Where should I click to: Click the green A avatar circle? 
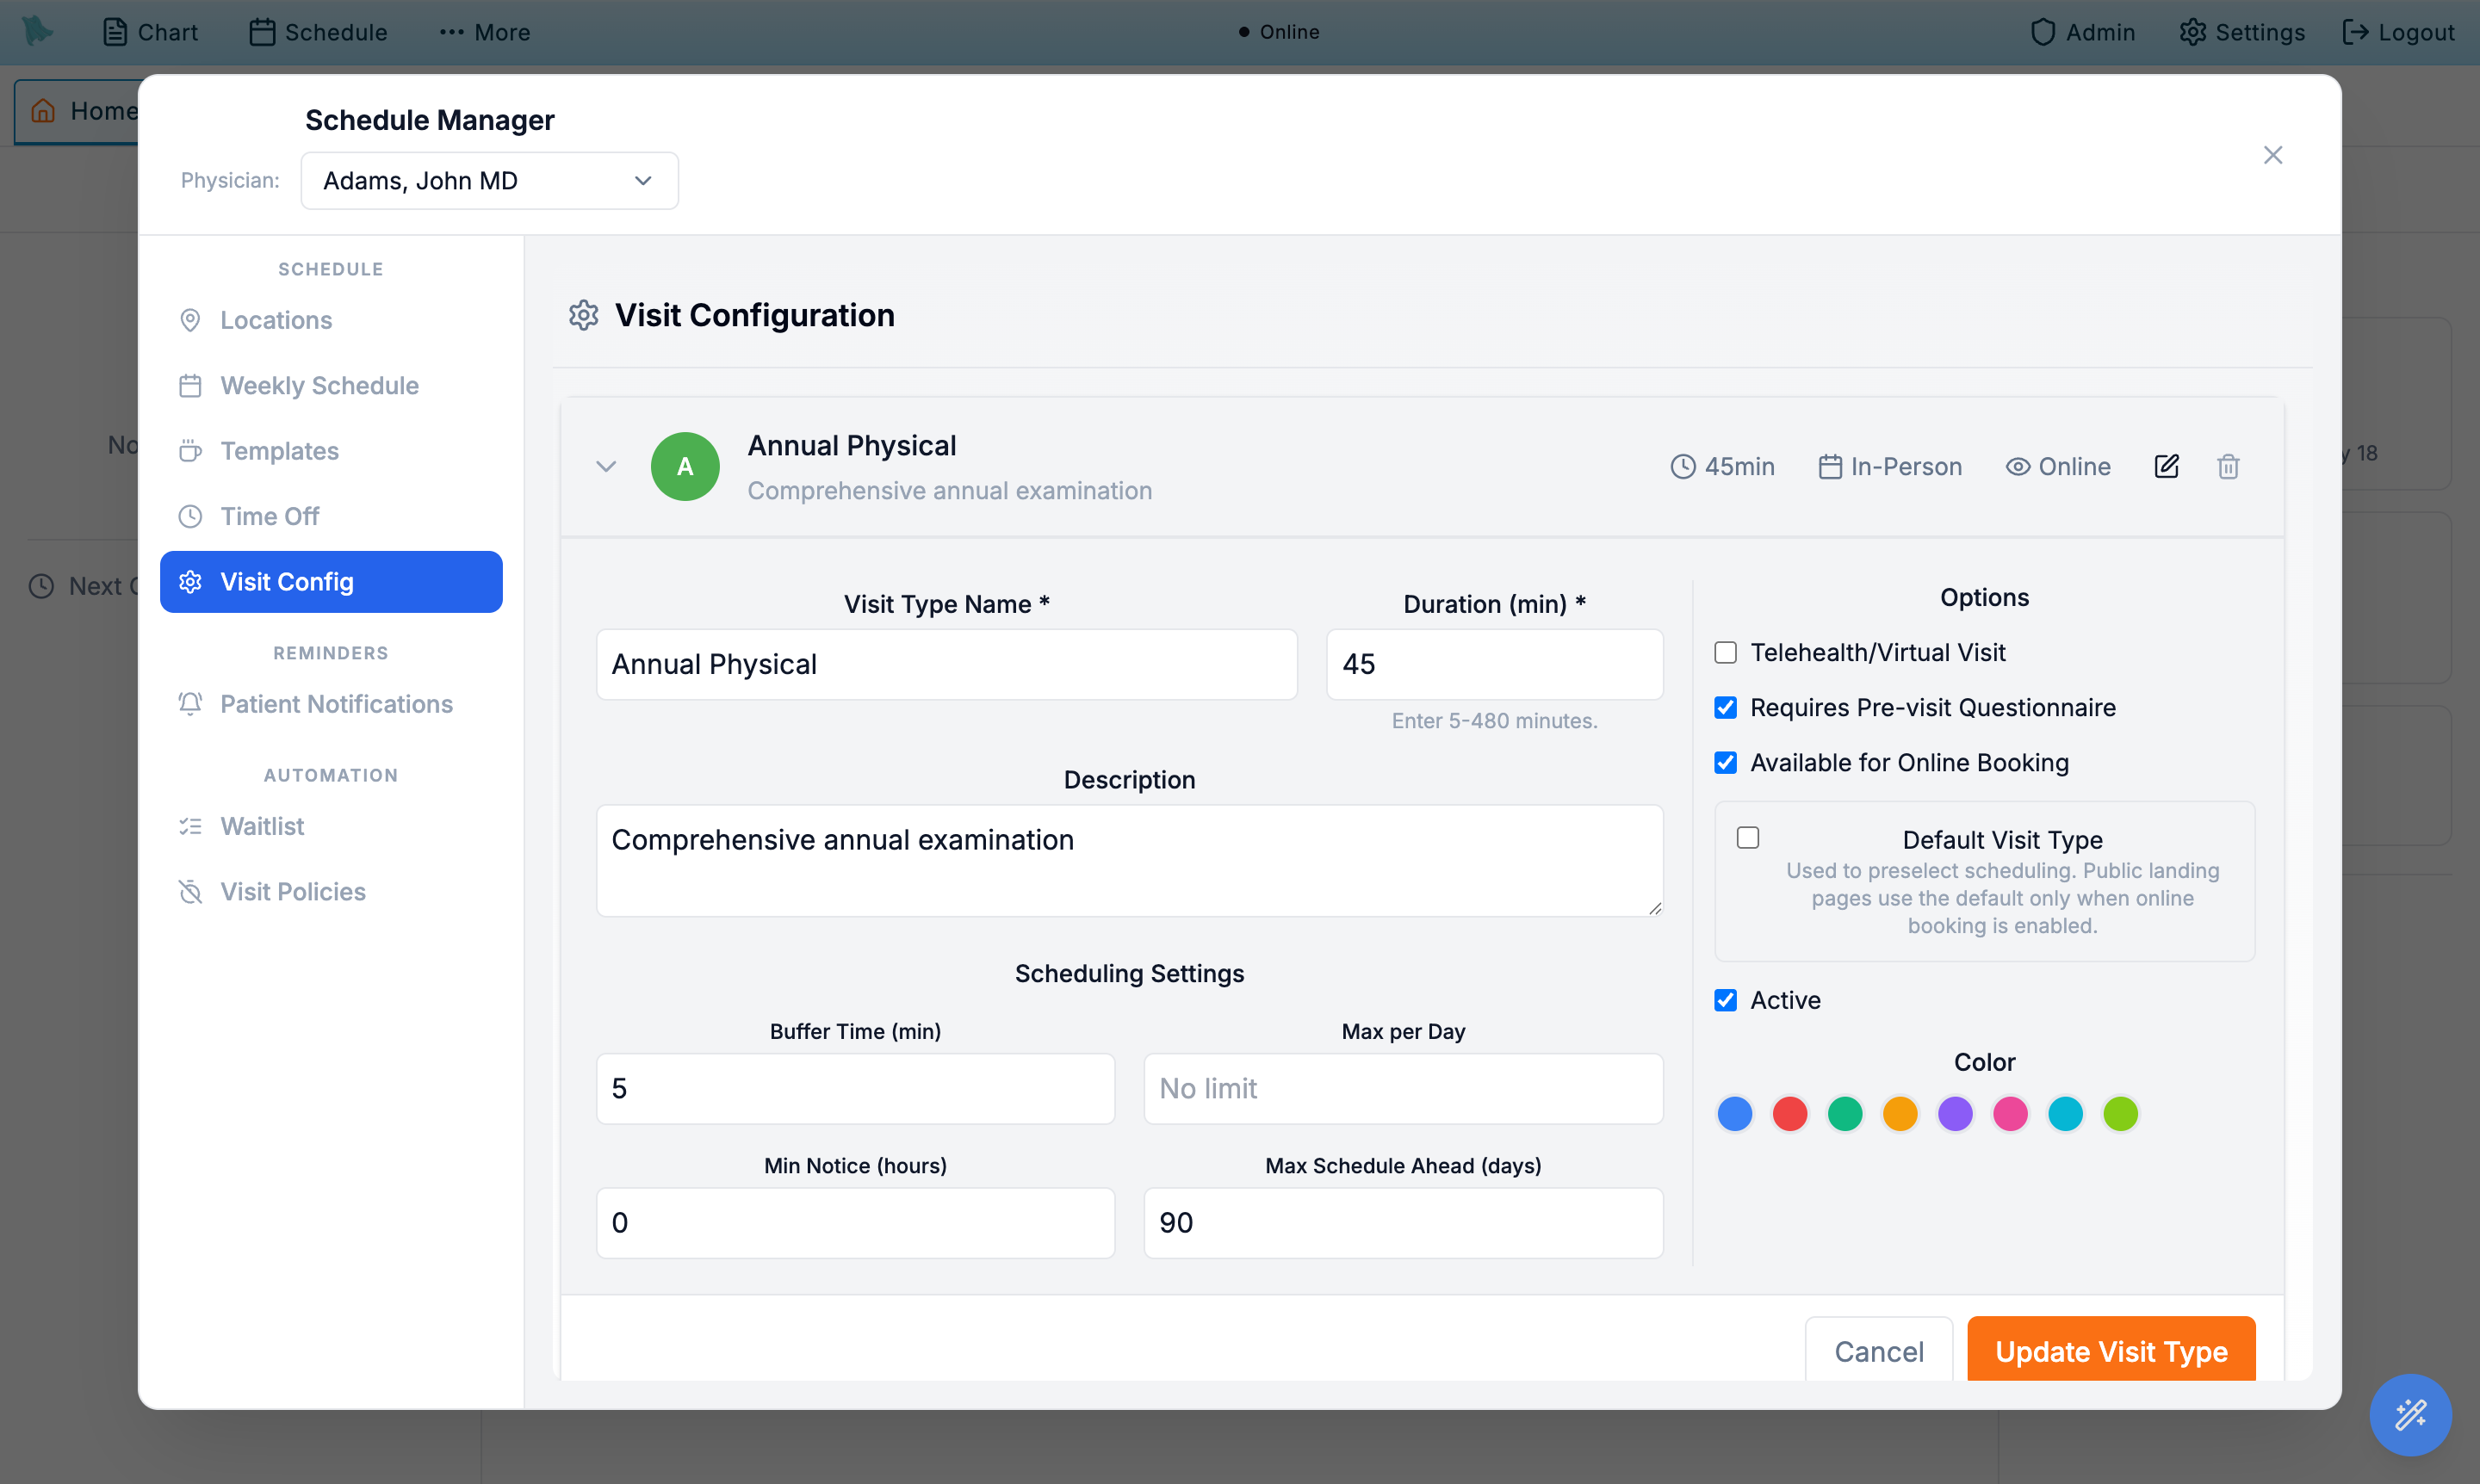tap(685, 466)
